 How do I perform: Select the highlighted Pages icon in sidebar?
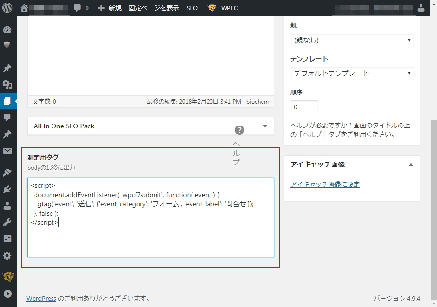[7, 101]
